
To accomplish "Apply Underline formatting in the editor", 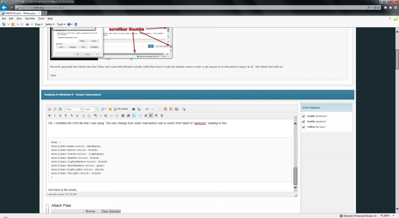I will point(60,115).
